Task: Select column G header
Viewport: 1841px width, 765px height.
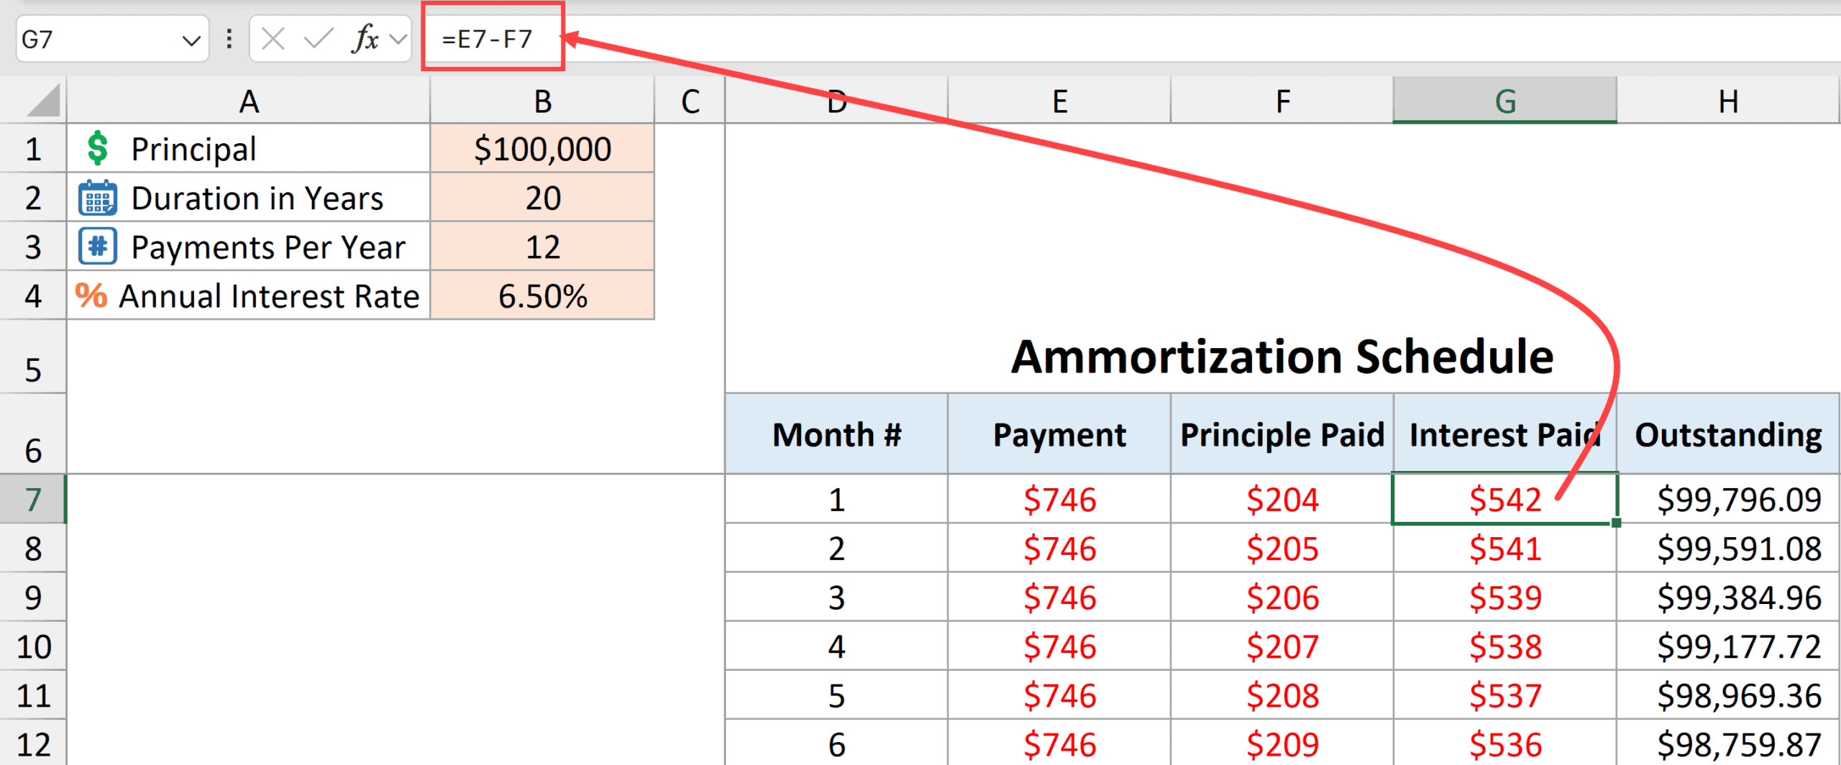Action: (1504, 101)
